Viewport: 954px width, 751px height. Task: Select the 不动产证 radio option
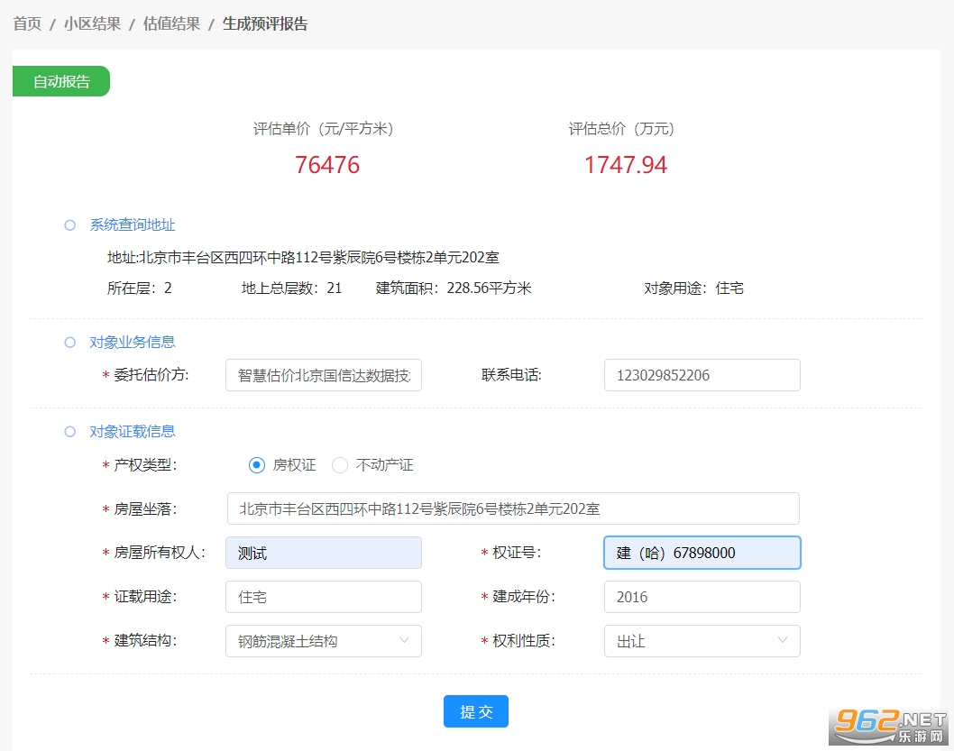(x=340, y=465)
